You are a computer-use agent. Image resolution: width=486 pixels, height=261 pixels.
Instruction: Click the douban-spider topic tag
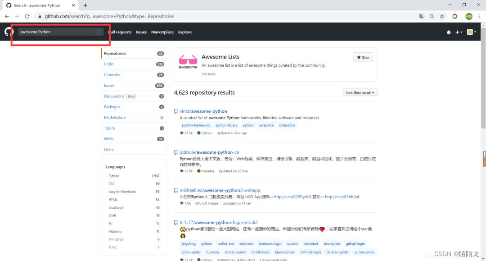click(337, 252)
